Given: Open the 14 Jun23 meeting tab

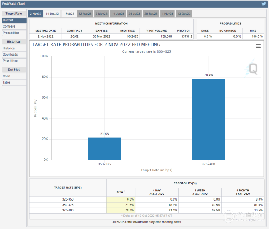Looking at the screenshot, I should (118, 14).
